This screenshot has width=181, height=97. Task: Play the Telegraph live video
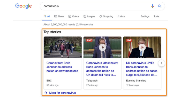pyautogui.click(x=102, y=47)
